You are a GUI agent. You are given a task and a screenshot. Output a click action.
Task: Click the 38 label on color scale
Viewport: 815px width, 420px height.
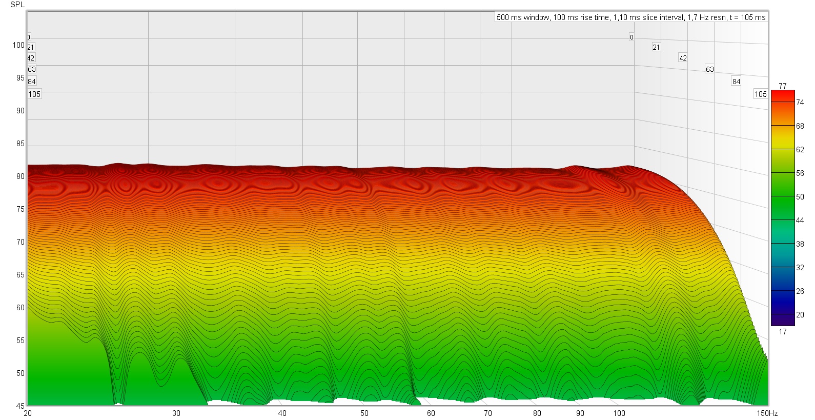point(800,244)
